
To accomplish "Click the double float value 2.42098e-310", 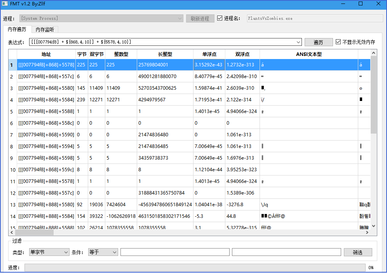I will (242, 77).
